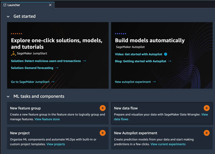Open View current experiments link
Screen dimensions: 215x154
[x=168, y=144]
